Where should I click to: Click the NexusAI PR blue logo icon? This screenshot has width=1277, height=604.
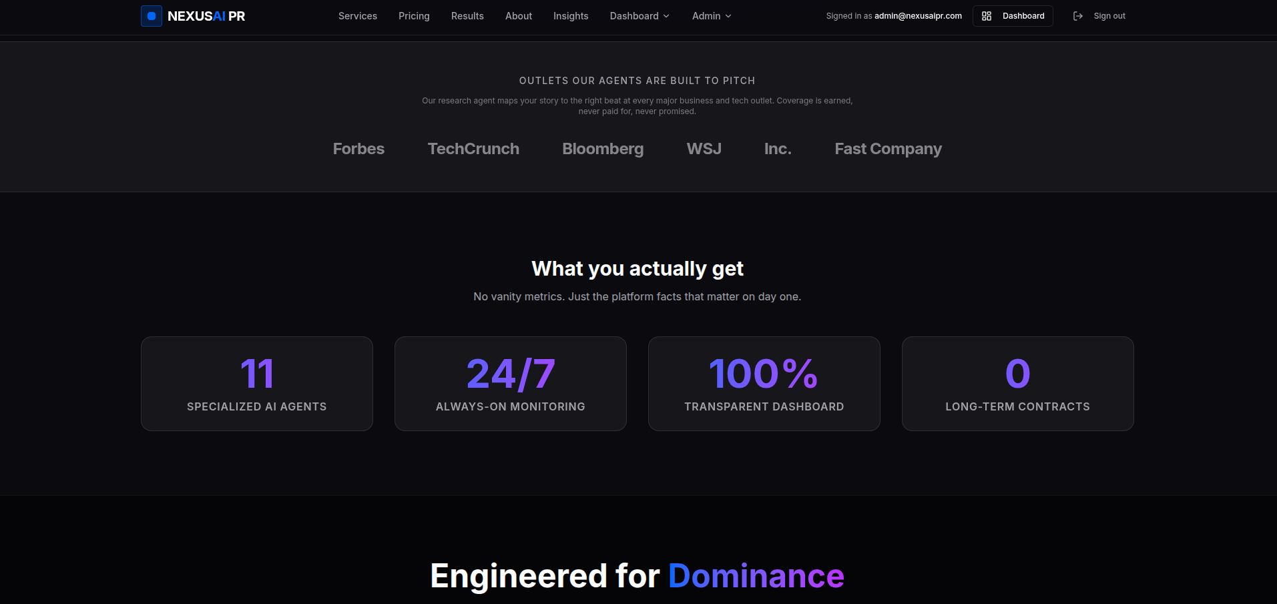click(x=152, y=16)
